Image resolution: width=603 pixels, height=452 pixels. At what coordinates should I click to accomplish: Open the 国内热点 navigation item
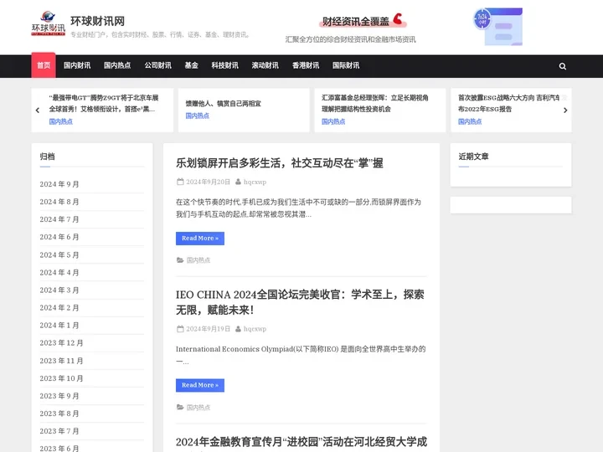117,65
